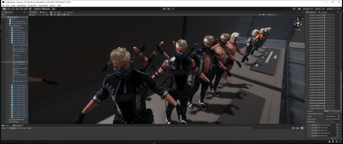Open Layers dropdown

click(320, 9)
